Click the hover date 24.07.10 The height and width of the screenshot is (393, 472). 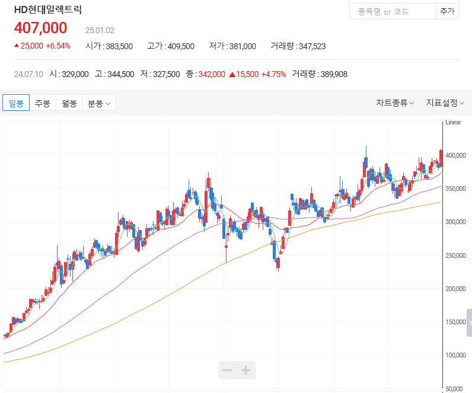28,74
